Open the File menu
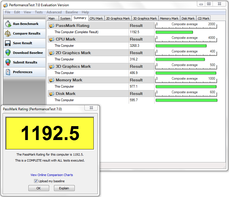229x197 pixels. [x=8, y=12]
